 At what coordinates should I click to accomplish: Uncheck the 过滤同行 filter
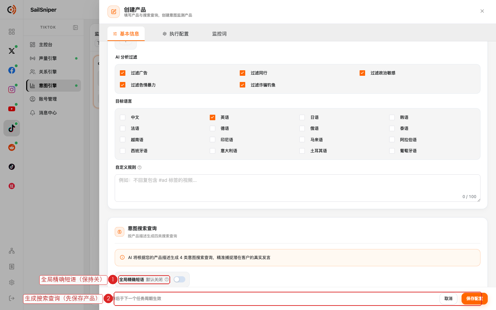click(x=242, y=73)
